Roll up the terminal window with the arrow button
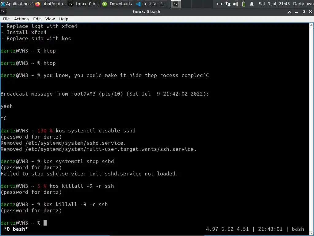314x236 pixels. pos(289,12)
